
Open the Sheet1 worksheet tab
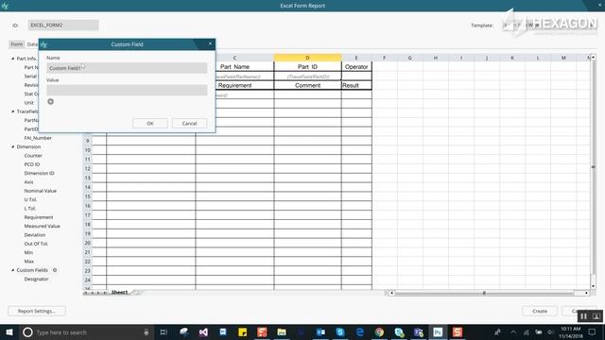pos(120,293)
